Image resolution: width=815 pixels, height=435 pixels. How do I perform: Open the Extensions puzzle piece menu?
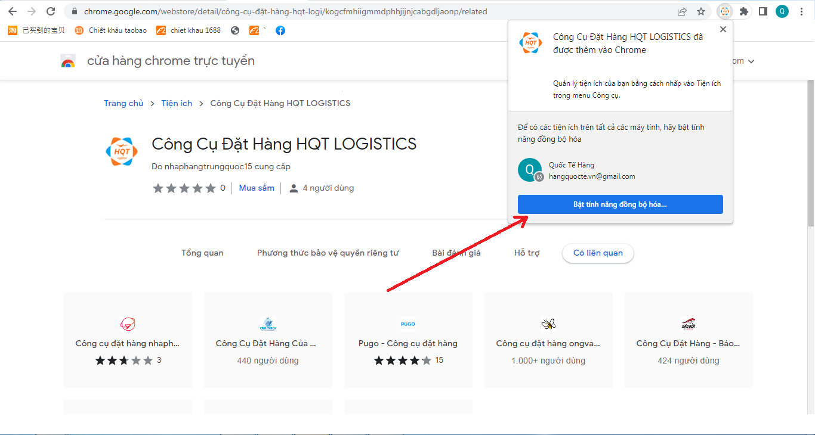(x=743, y=11)
